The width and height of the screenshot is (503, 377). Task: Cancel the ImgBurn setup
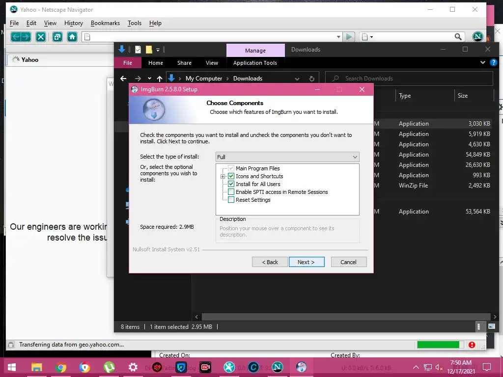click(x=348, y=262)
